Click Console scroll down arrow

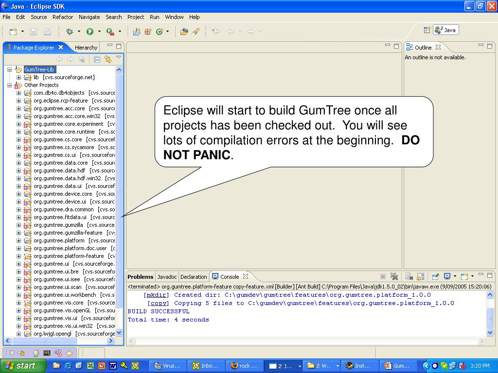pos(490,332)
